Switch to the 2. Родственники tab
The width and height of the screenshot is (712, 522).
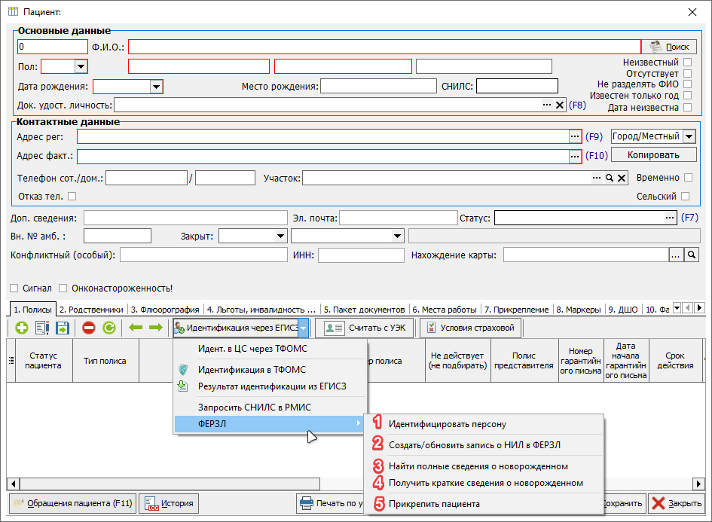(91, 309)
